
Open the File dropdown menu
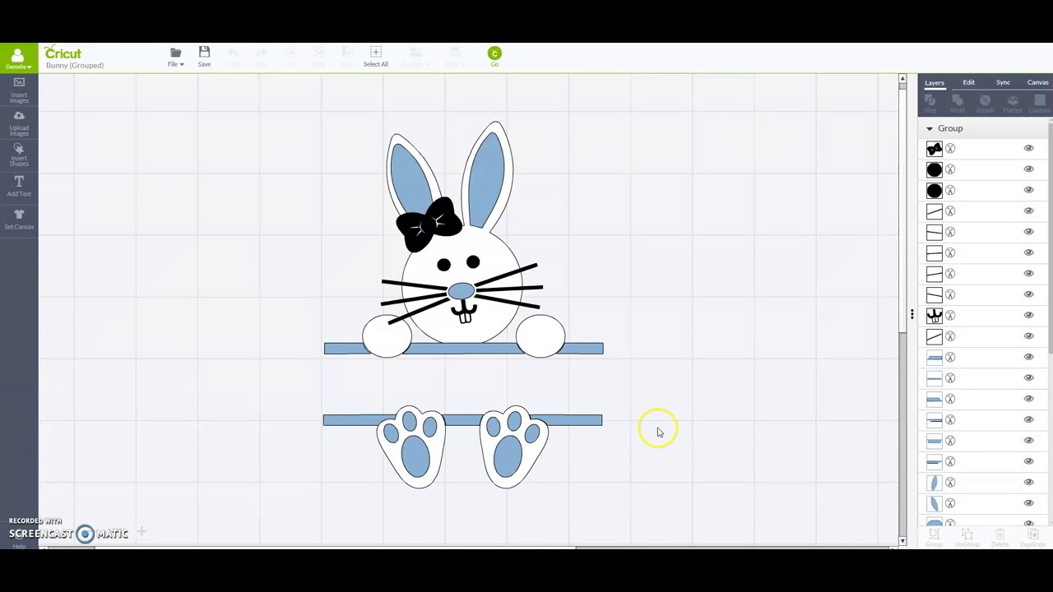tap(175, 57)
